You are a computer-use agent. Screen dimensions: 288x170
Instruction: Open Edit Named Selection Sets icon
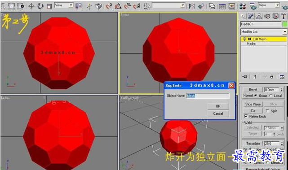147,6
